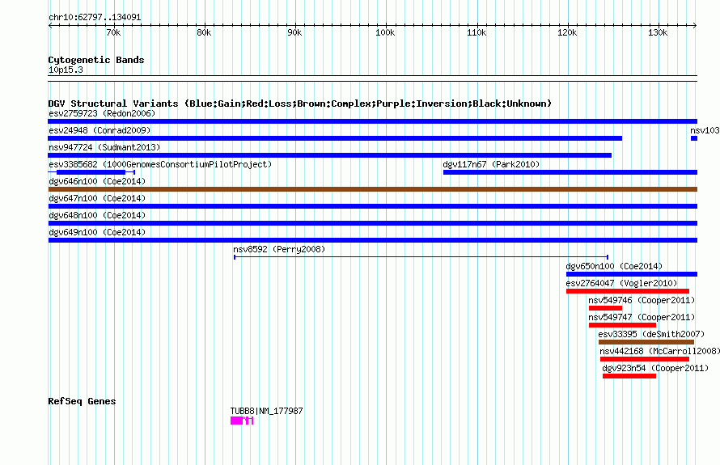Click the 10p15.3 cytogenetic band line
The width and height of the screenshot is (720, 465).
pyautogui.click(x=372, y=78)
